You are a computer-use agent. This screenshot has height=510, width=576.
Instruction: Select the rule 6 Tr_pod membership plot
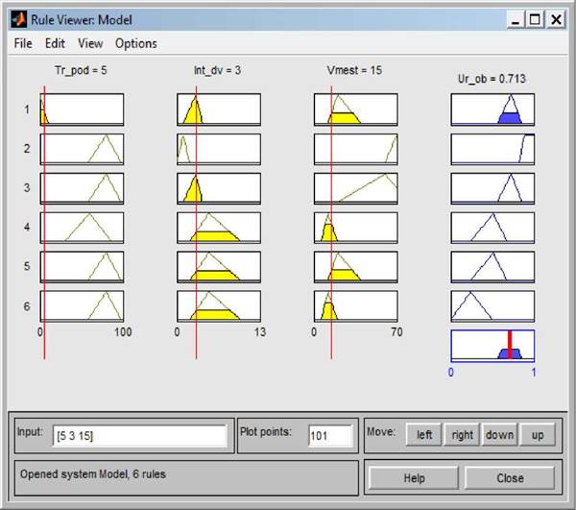click(x=82, y=306)
